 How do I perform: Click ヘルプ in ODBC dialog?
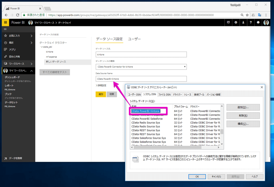(x=255, y=177)
